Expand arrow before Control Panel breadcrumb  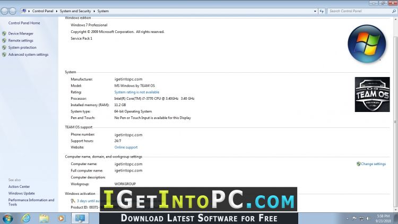click(x=29, y=11)
